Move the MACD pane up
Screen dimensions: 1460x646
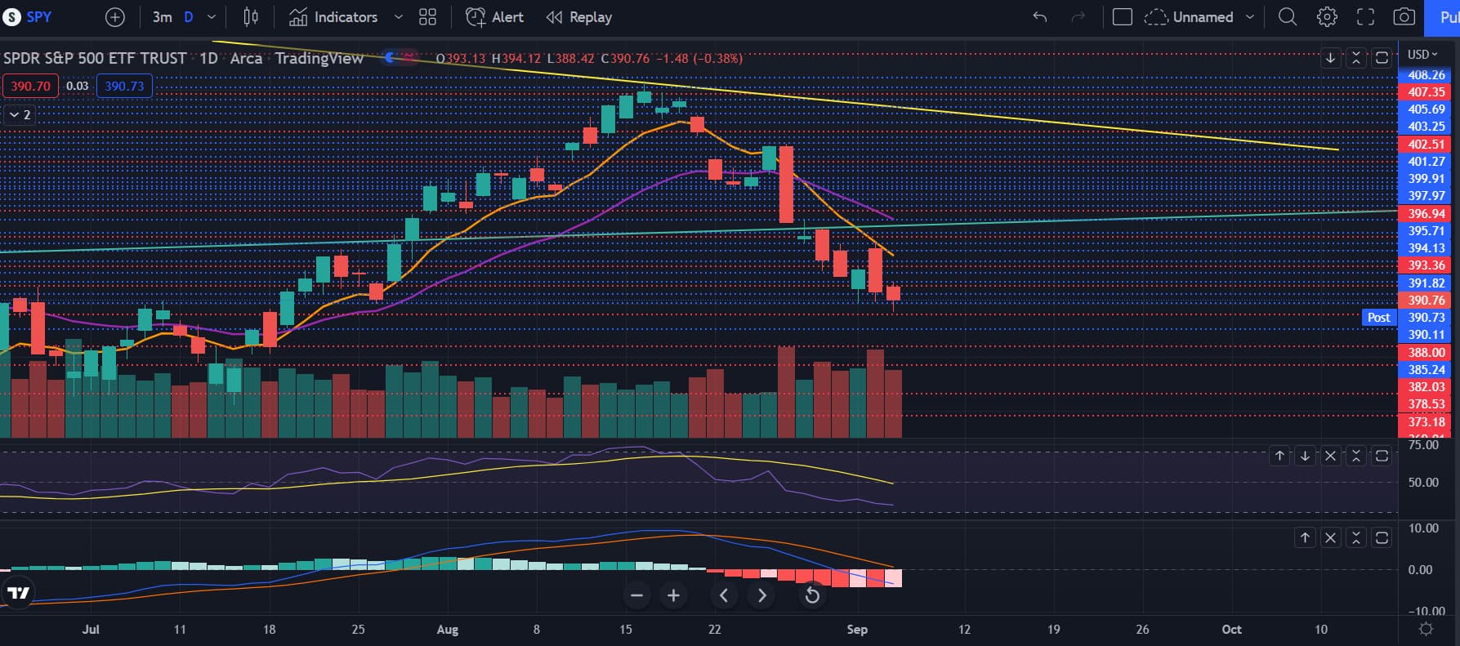tap(1305, 537)
